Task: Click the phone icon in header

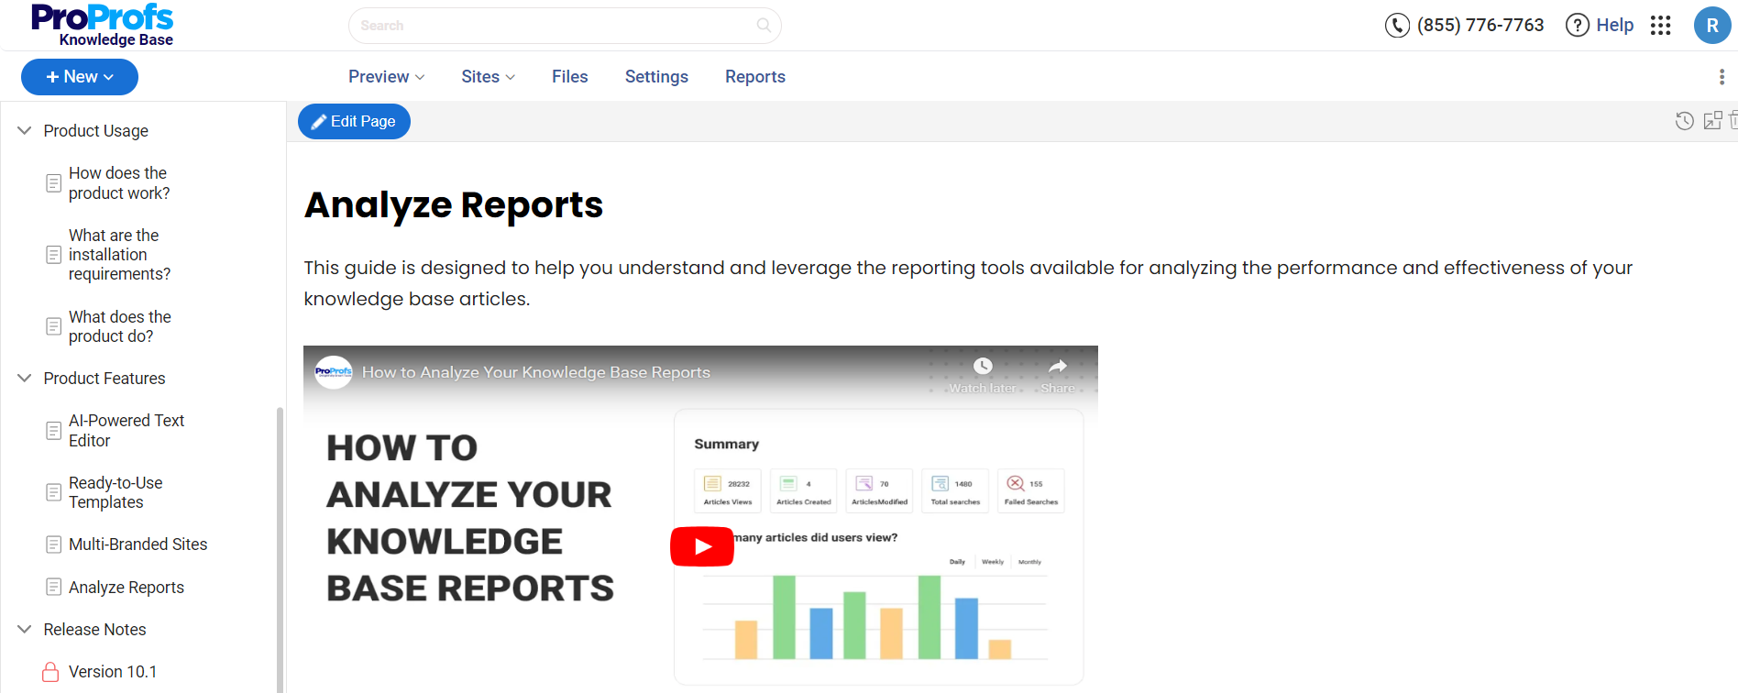Action: pos(1397,26)
